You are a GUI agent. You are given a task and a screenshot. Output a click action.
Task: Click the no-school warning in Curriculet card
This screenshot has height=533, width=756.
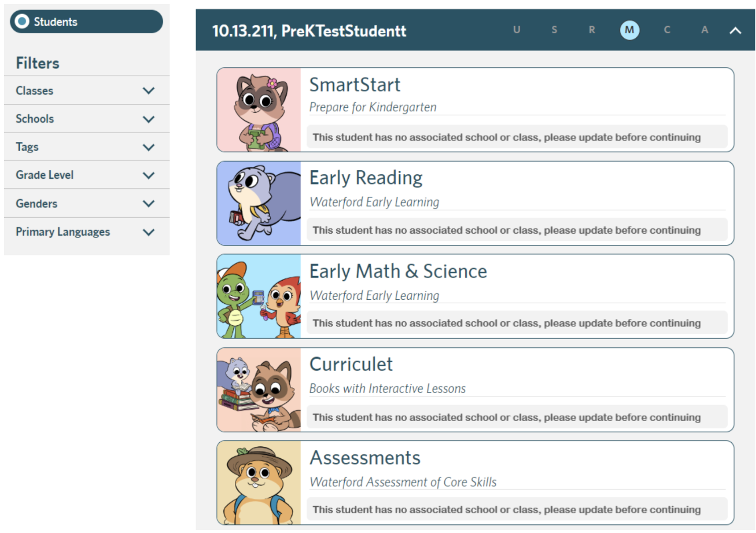point(517,417)
